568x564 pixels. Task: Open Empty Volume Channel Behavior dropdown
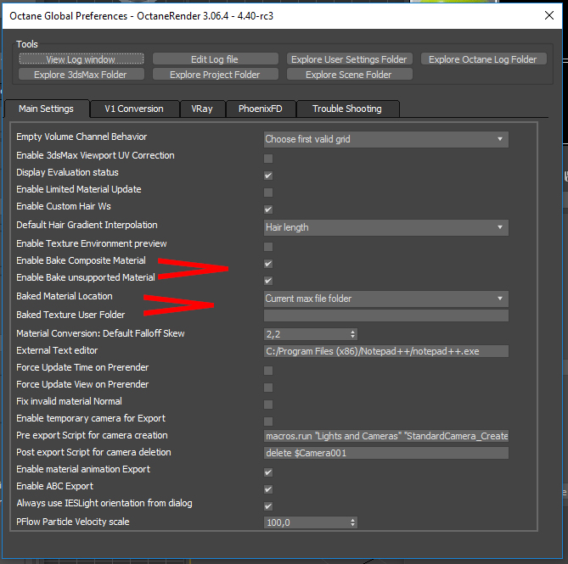[x=385, y=139]
